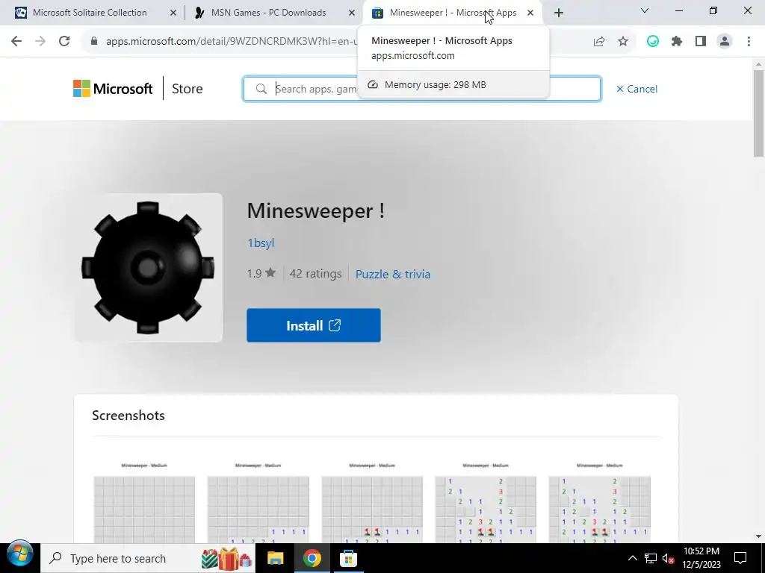Open the 1bsyl publisher link

(x=261, y=242)
